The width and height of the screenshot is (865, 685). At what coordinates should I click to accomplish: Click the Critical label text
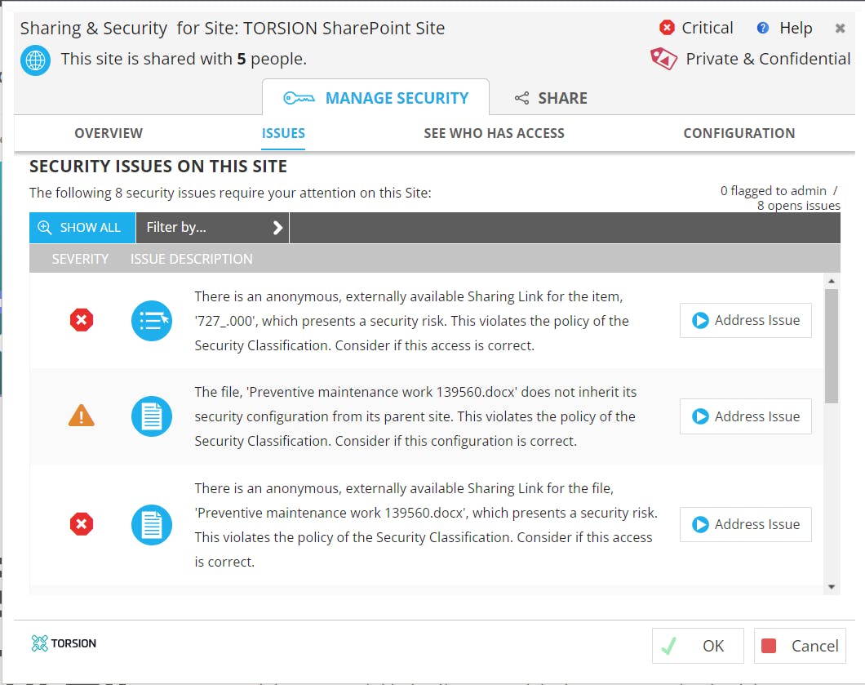[708, 28]
